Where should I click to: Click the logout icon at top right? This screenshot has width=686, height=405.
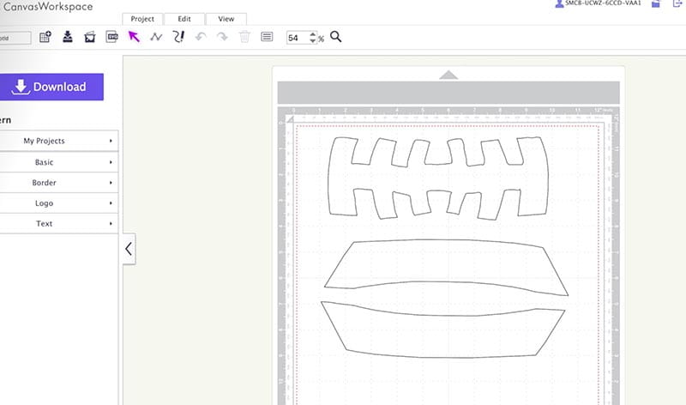point(678,4)
